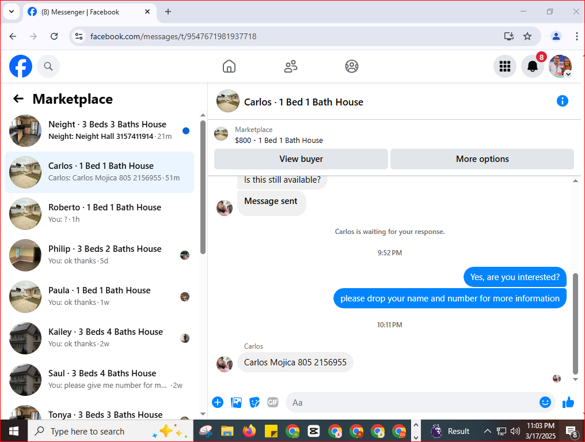The image size is (585, 442).
Task: Open Sticky Notes taskbar icon
Action: (271, 431)
